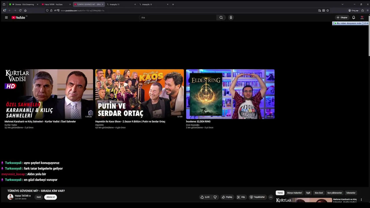Screen dimensions: 370x208
Task: Share the video using Paylaş
Action: pyautogui.click(x=227, y=197)
